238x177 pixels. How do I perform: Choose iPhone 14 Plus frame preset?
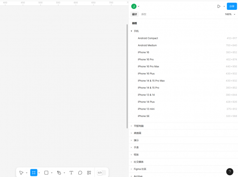click(x=183, y=102)
